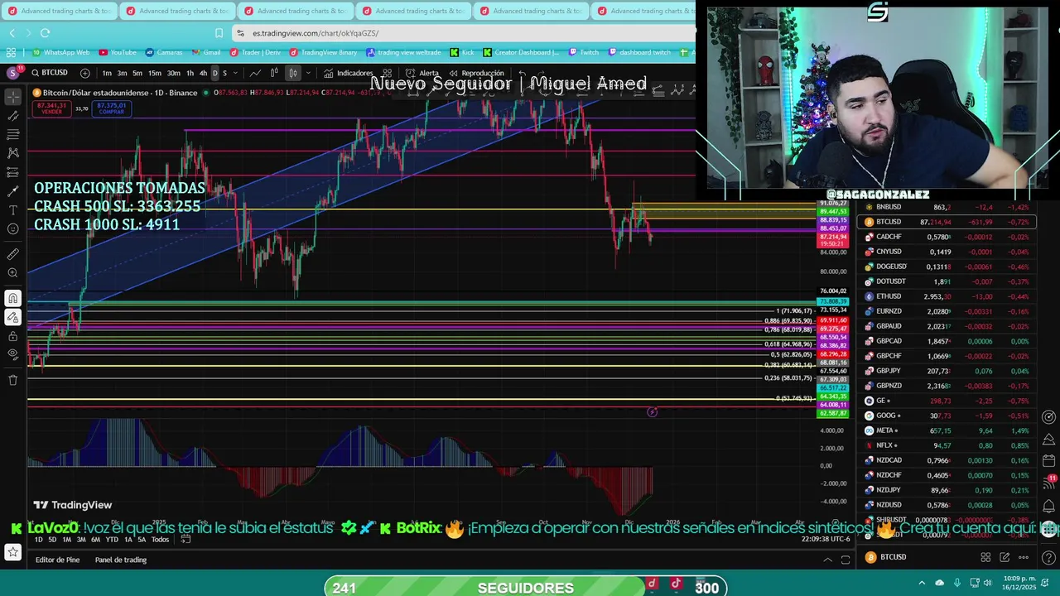Click the trash remove drawings icon
This screenshot has width=1060, height=596.
coord(12,380)
